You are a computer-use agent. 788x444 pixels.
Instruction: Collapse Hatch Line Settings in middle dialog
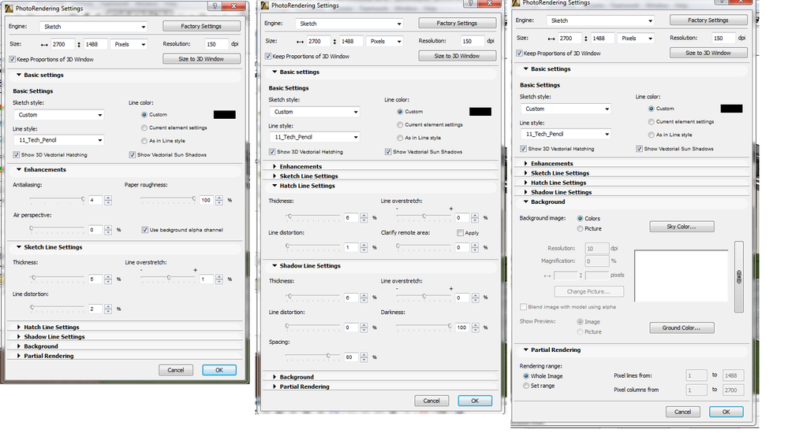point(275,186)
